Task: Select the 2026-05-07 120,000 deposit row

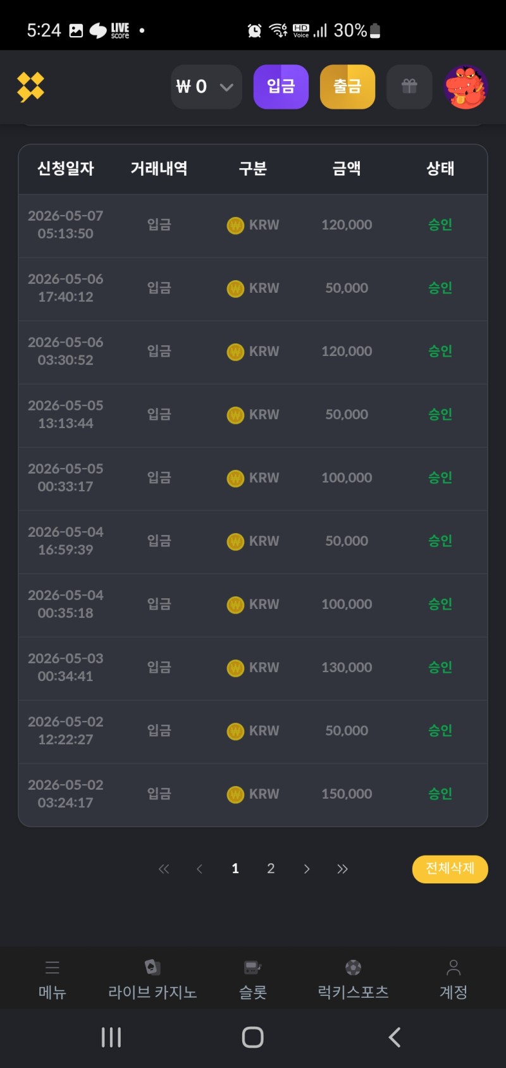Action: point(253,225)
